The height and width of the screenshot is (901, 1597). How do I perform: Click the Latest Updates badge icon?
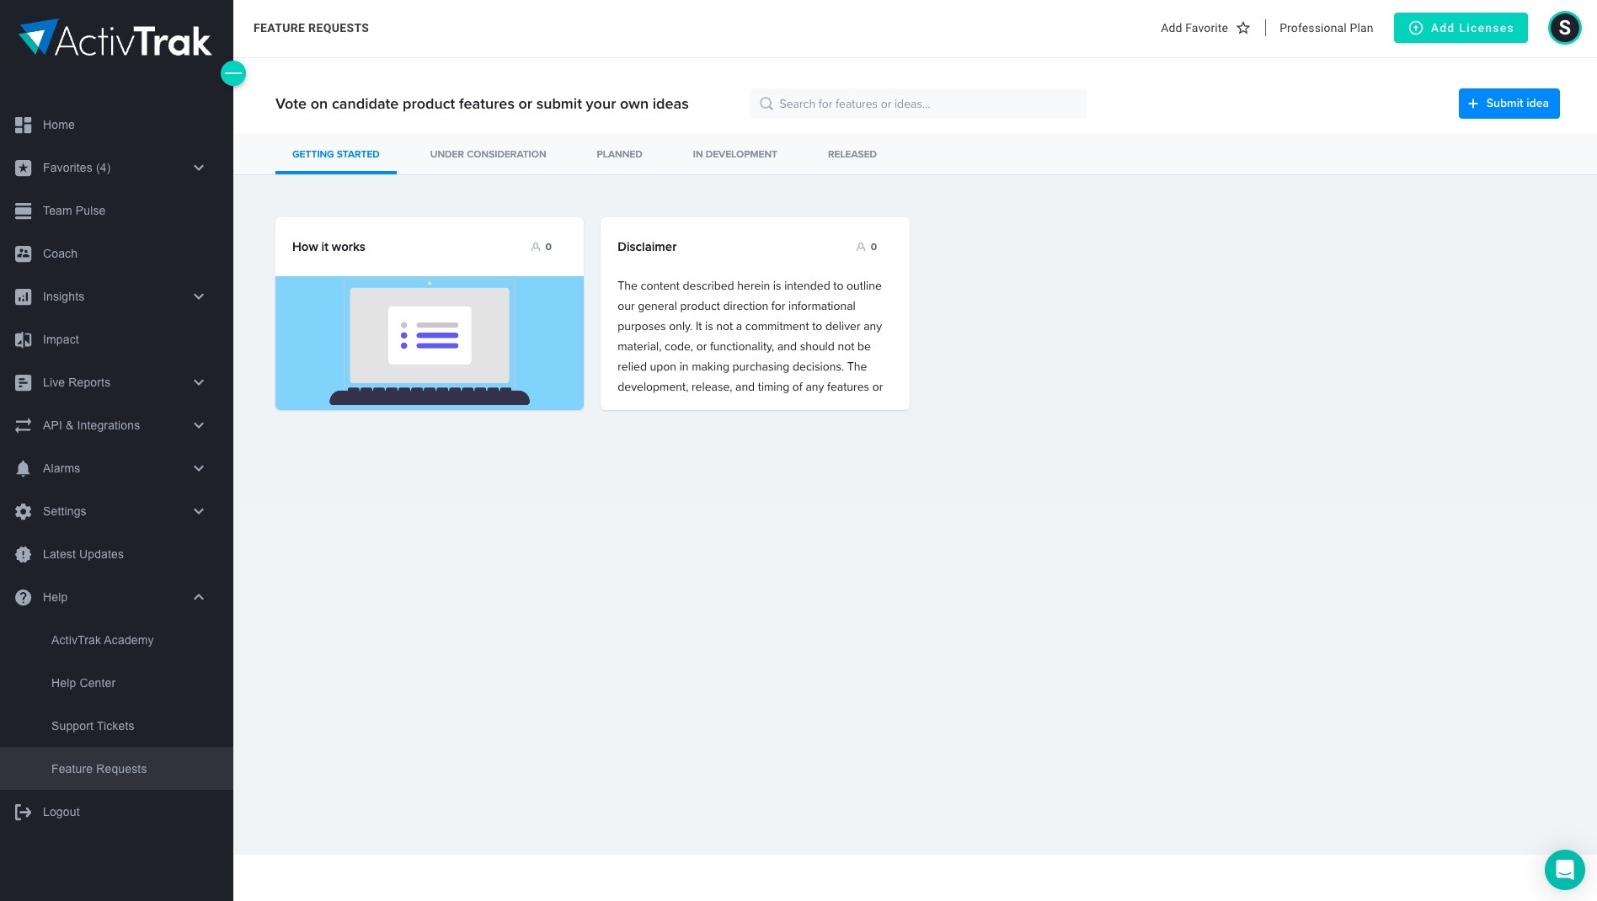pyautogui.click(x=24, y=554)
